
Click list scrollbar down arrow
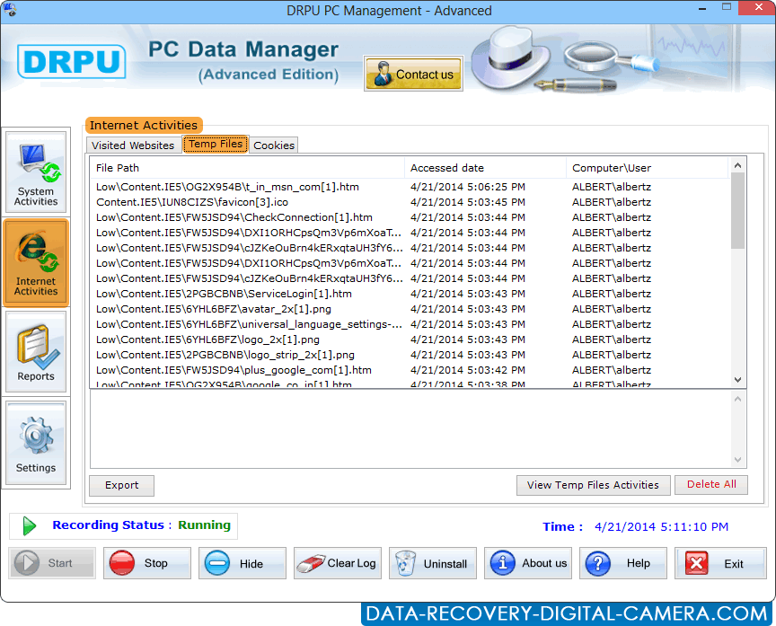tap(737, 380)
